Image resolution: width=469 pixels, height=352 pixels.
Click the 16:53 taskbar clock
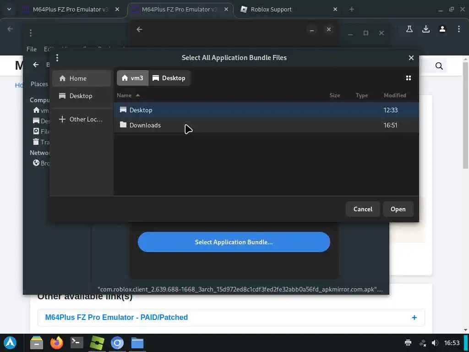[452, 343]
